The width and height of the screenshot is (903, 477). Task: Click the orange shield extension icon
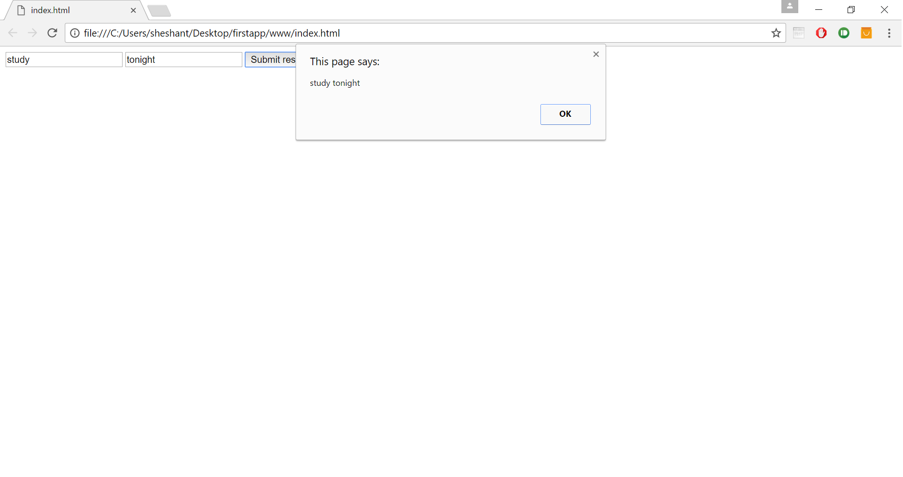point(866,33)
